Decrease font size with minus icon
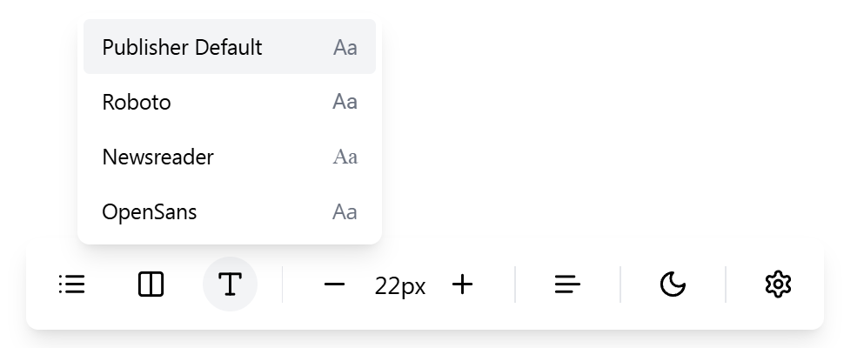The image size is (864, 348). click(x=334, y=284)
